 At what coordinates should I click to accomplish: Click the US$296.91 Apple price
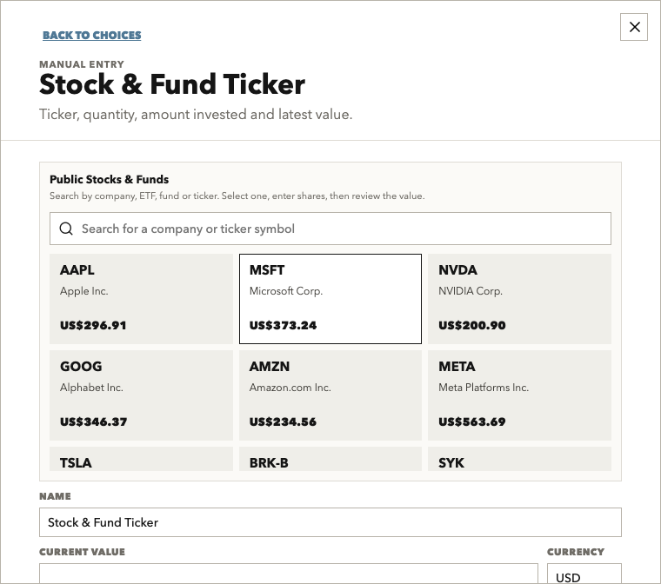click(93, 325)
